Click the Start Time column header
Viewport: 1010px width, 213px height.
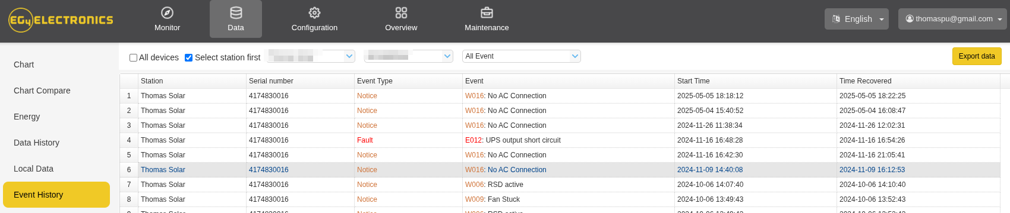coord(693,81)
